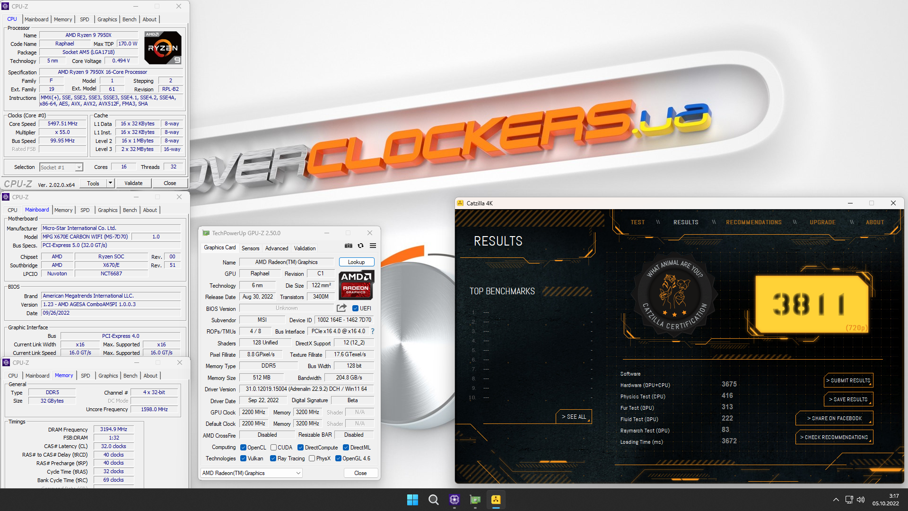This screenshot has height=511, width=908.
Task: Click the Catzilla certification badge emblem
Action: (x=675, y=295)
